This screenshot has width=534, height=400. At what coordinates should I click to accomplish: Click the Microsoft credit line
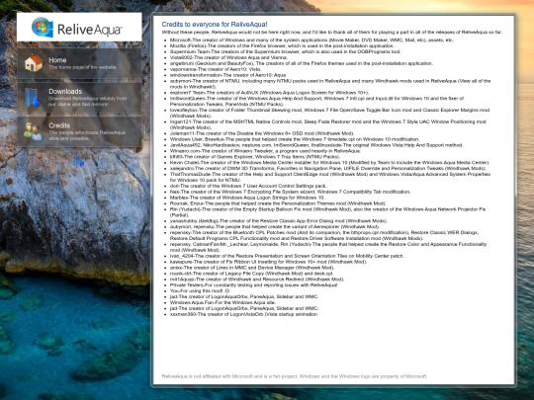311,40
